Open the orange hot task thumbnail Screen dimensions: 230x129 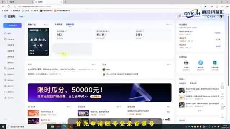[33, 113]
